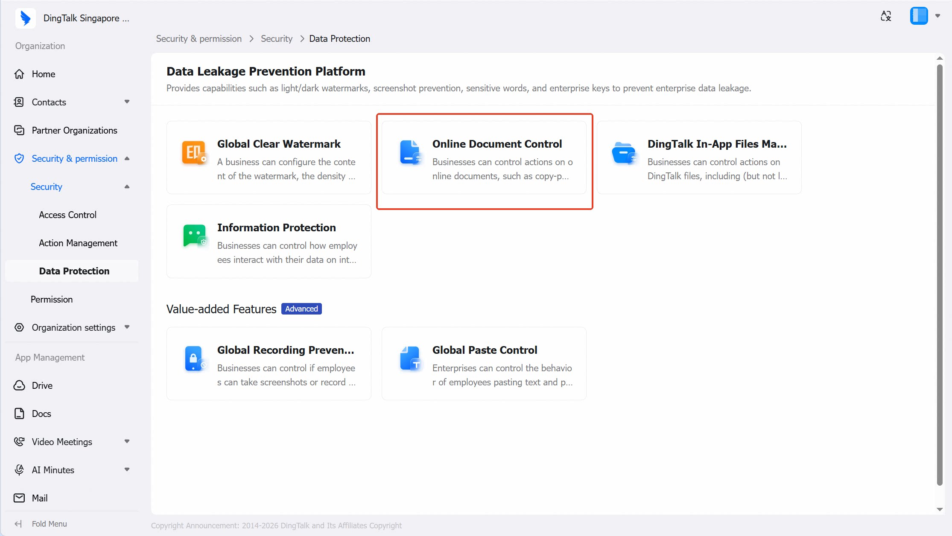952x536 pixels.
Task: Click the Online Document Control blue icon
Action: click(410, 152)
